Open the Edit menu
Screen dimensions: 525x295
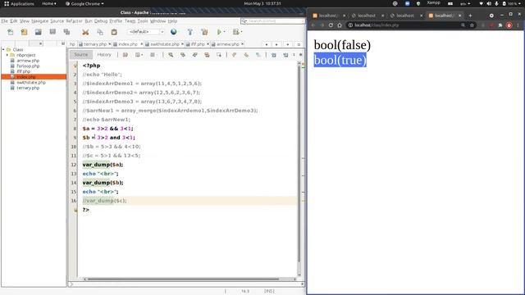[x=13, y=21]
